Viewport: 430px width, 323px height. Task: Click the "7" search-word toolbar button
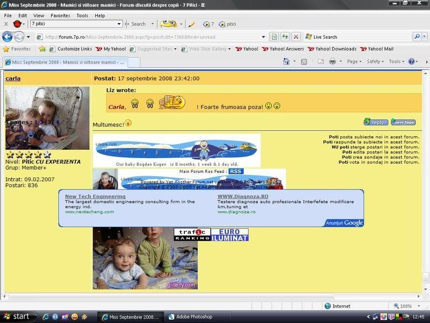[209, 24]
